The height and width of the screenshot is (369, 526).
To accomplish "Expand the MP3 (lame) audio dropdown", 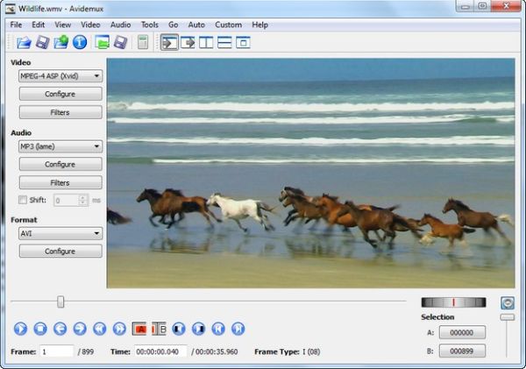I will tap(60, 146).
